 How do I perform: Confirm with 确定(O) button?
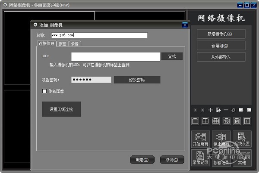click(x=142, y=160)
